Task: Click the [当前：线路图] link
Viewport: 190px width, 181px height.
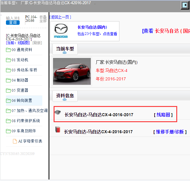Action: [18, 43]
